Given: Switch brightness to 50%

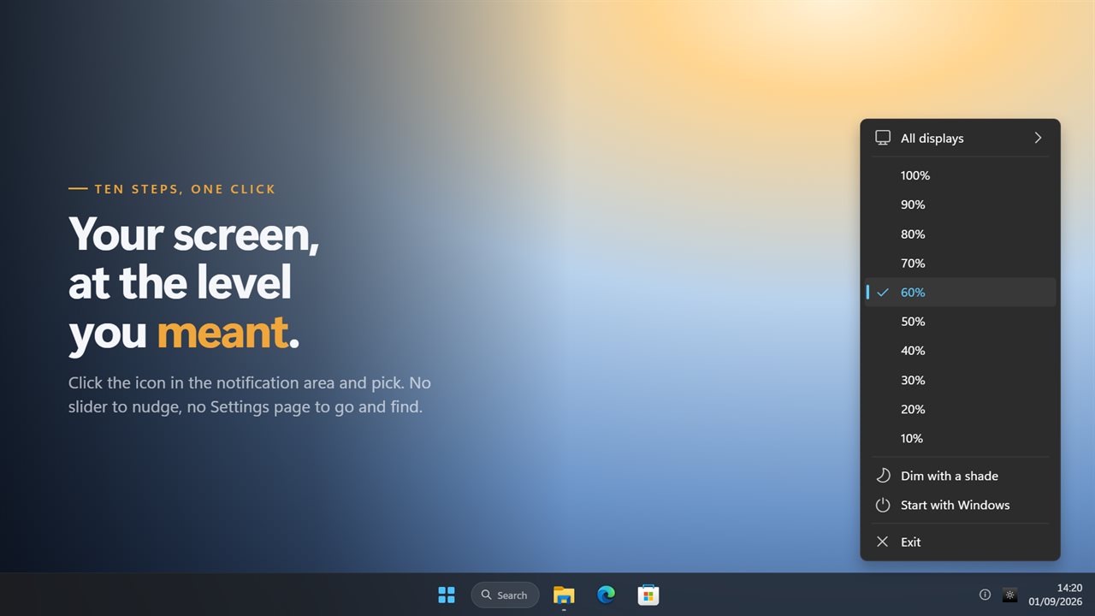Looking at the screenshot, I should coord(960,321).
